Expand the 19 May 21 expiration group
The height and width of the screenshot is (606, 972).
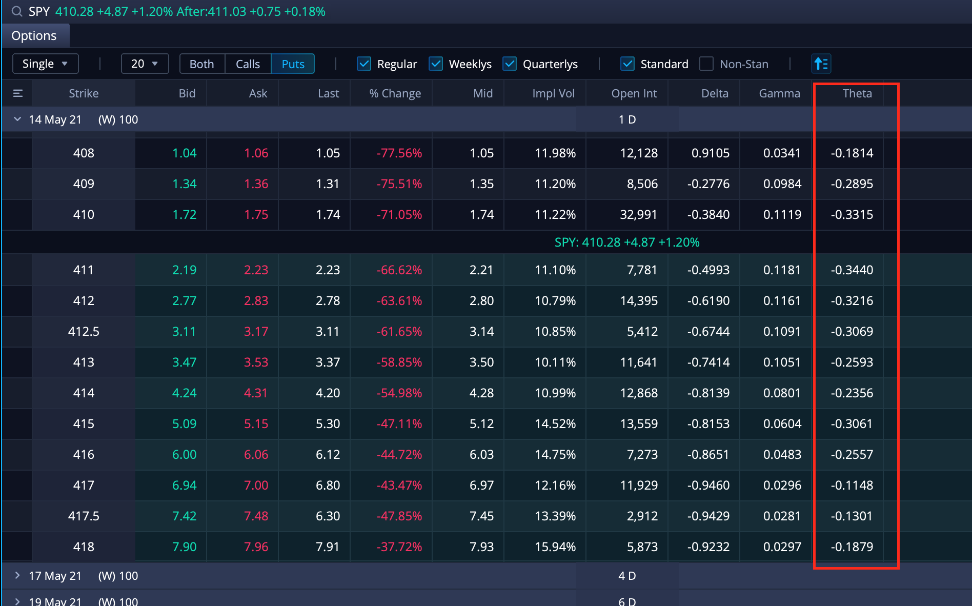point(17,601)
